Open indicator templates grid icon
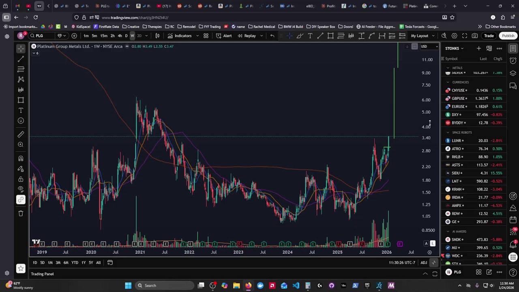 (x=206, y=36)
